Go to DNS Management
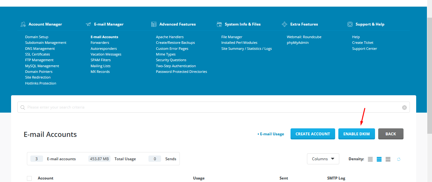The width and height of the screenshot is (432, 182). (40, 48)
